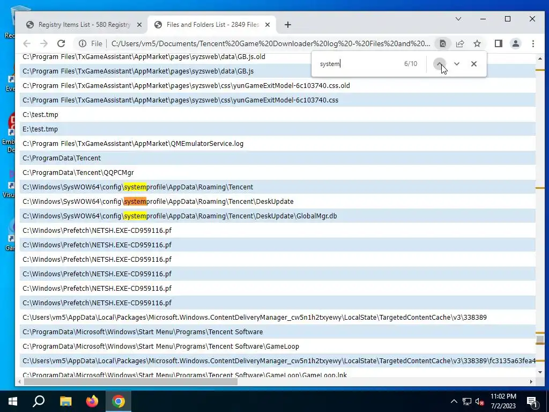Click the Chrome taskbar icon
This screenshot has height=412, width=549.
[118, 401]
